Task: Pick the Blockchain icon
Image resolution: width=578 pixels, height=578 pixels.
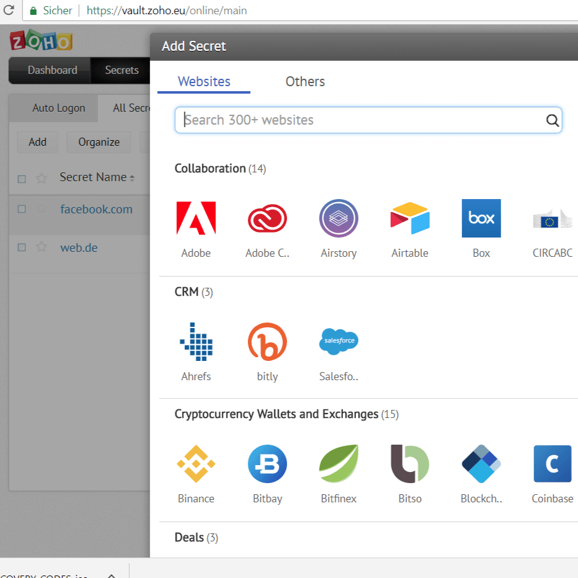Action: click(481, 464)
